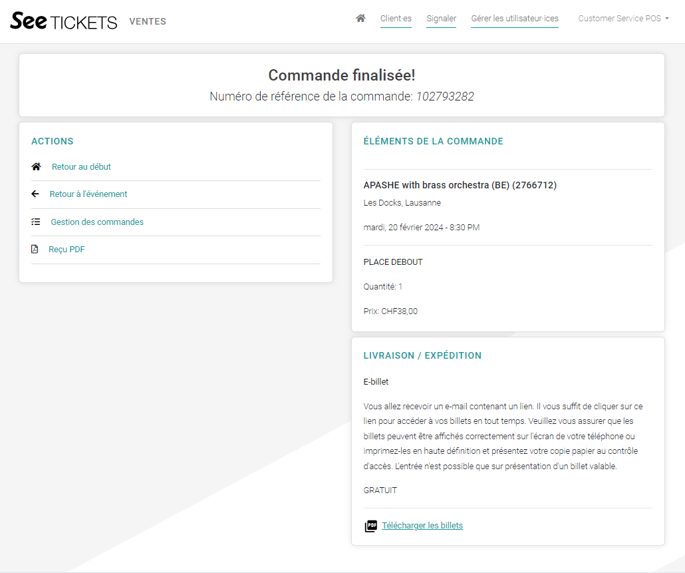
Task: Click the house icon beside Retour au début
Action: pos(37,167)
